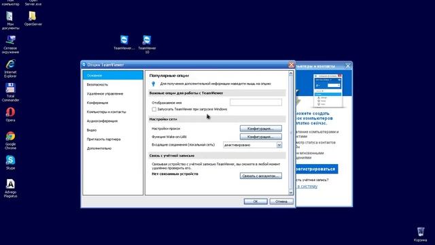Viewport: 435px width, 245px height.
Task: Select the Основное category
Action: pyautogui.click(x=113, y=76)
